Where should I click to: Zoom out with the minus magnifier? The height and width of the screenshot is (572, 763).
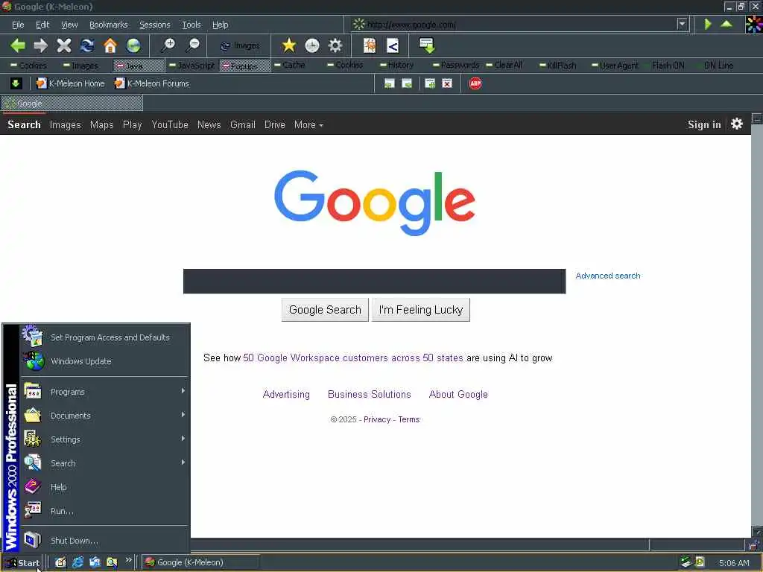tap(193, 45)
